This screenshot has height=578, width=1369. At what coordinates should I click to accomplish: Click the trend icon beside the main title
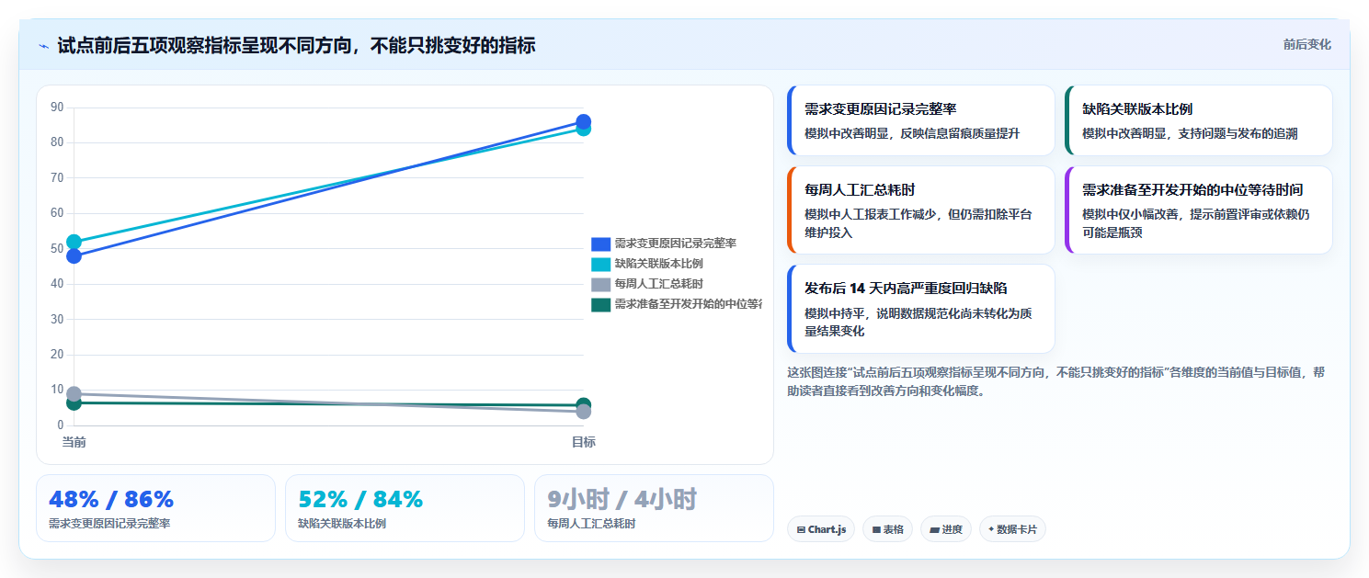[x=43, y=46]
